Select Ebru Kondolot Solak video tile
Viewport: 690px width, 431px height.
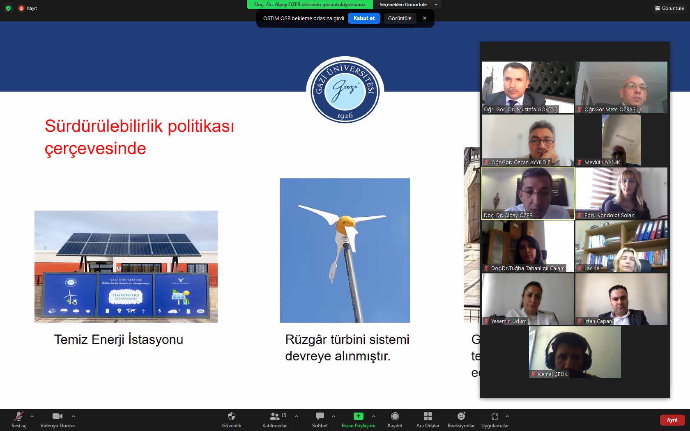click(x=621, y=193)
